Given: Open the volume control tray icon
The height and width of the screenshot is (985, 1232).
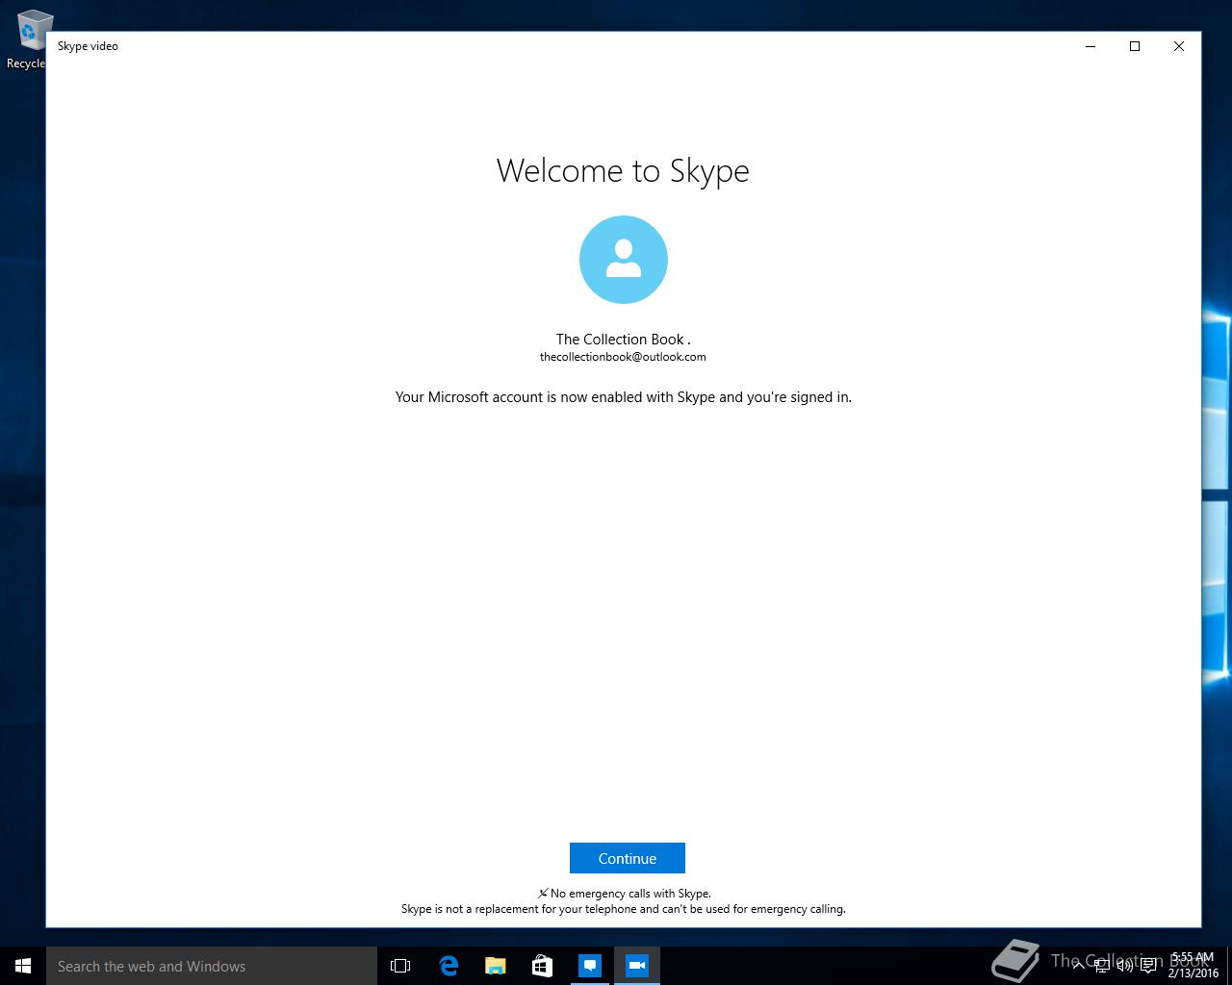Looking at the screenshot, I should point(1125,966).
